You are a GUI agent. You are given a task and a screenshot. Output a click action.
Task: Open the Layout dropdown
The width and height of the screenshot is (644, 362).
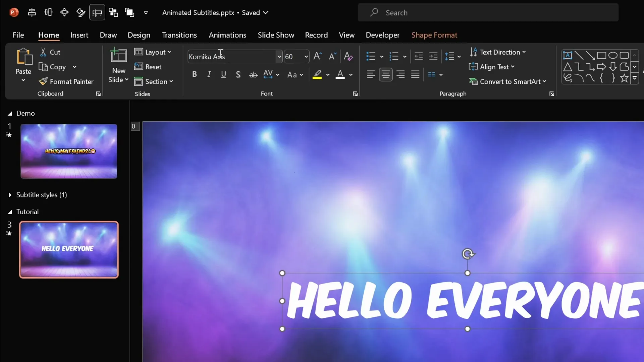pos(153,52)
